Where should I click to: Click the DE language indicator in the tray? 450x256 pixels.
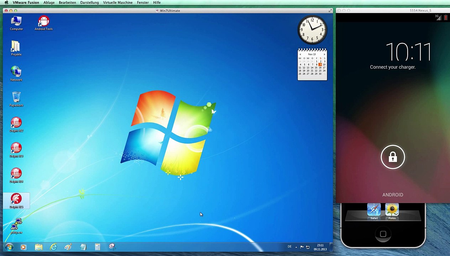click(x=289, y=247)
